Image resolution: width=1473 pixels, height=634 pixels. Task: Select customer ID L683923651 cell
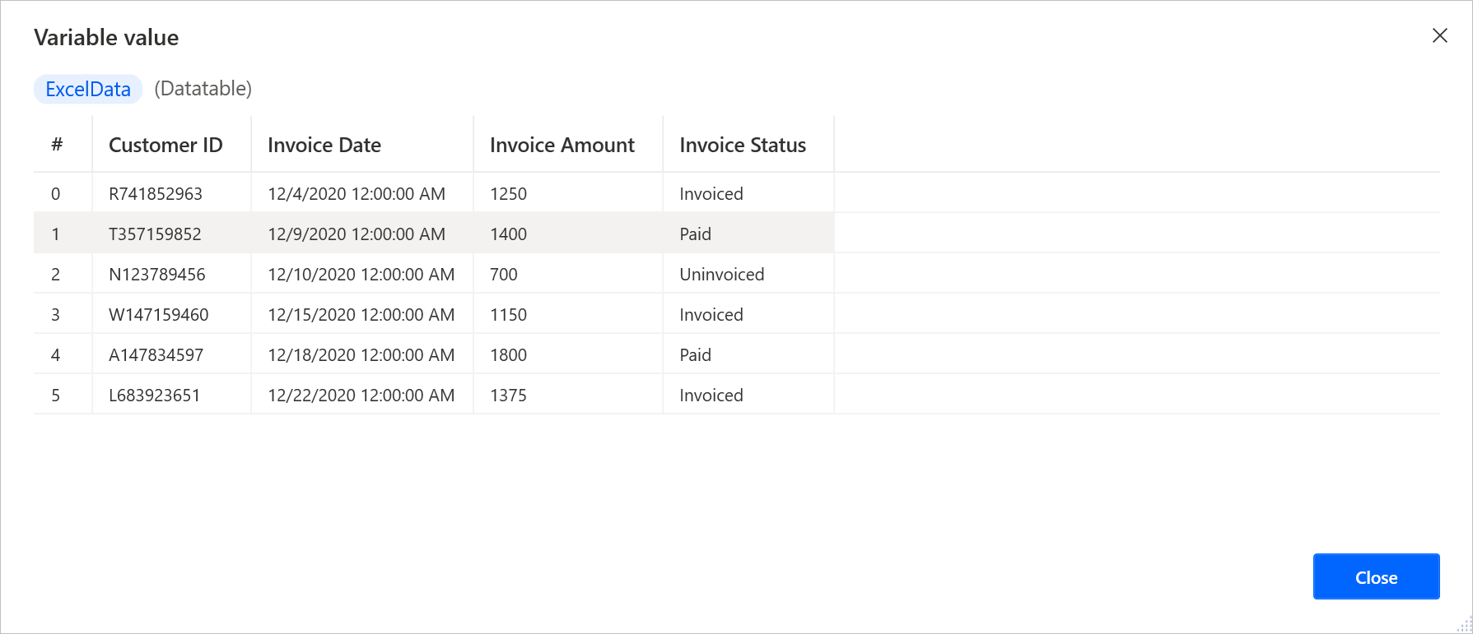[x=155, y=396]
